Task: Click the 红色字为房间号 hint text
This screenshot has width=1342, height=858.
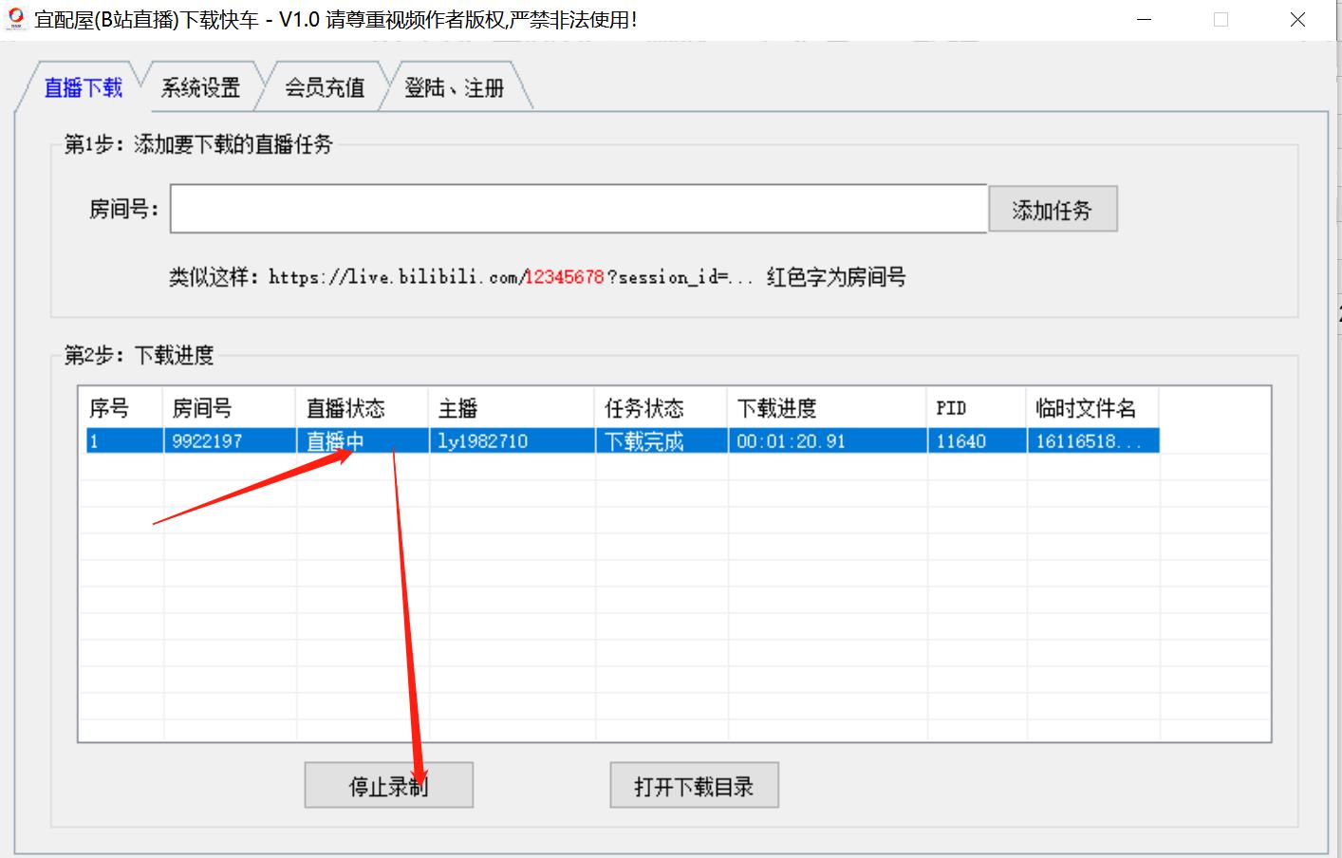Action: pyautogui.click(x=836, y=277)
